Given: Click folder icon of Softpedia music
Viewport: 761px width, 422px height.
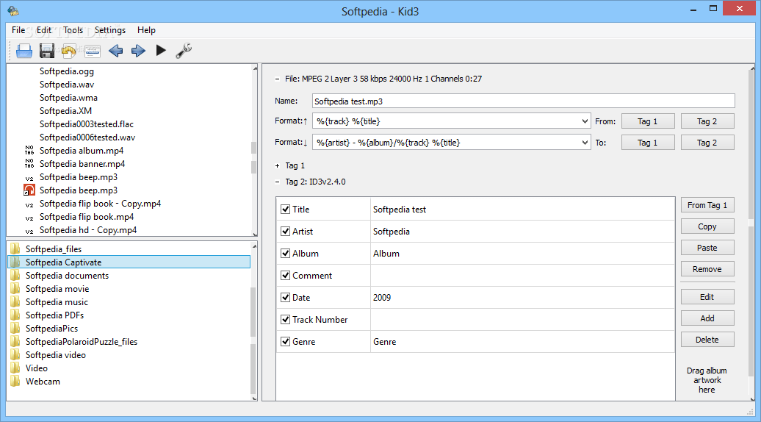Looking at the screenshot, I should (x=15, y=301).
